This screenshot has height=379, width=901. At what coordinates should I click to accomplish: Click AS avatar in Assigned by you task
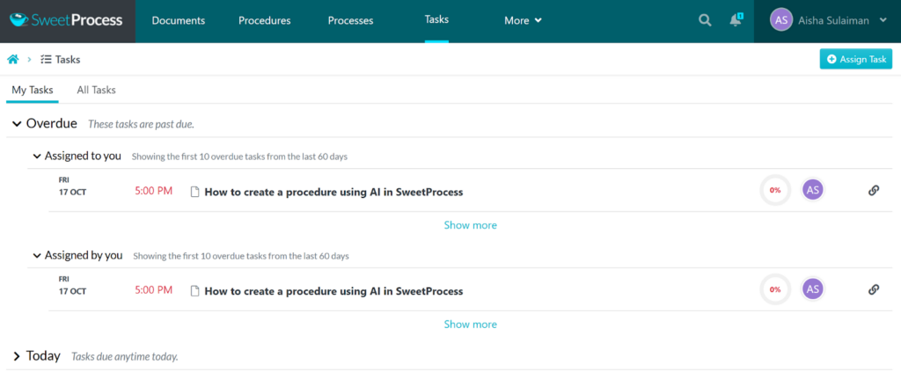point(813,288)
